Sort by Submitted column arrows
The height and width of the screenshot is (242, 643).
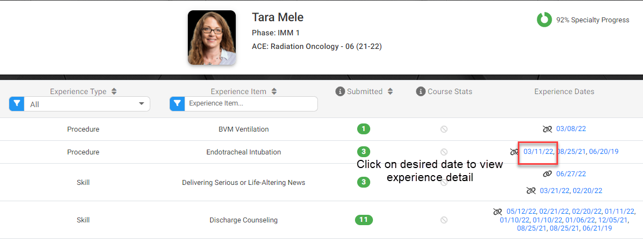[390, 92]
